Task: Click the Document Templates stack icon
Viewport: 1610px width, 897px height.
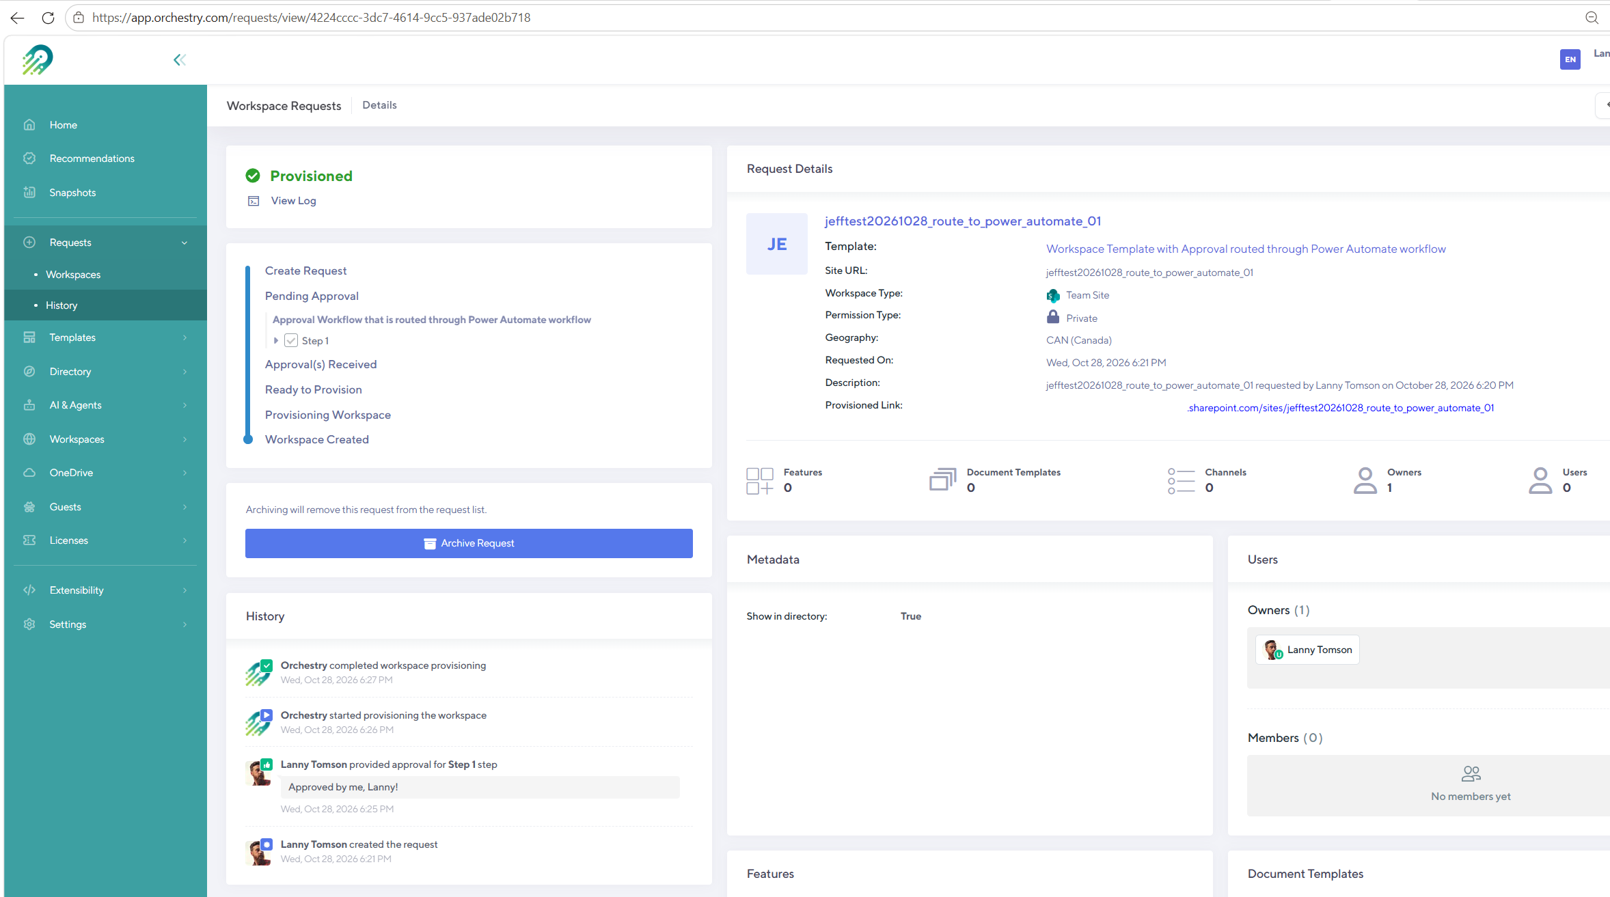Action: point(942,480)
